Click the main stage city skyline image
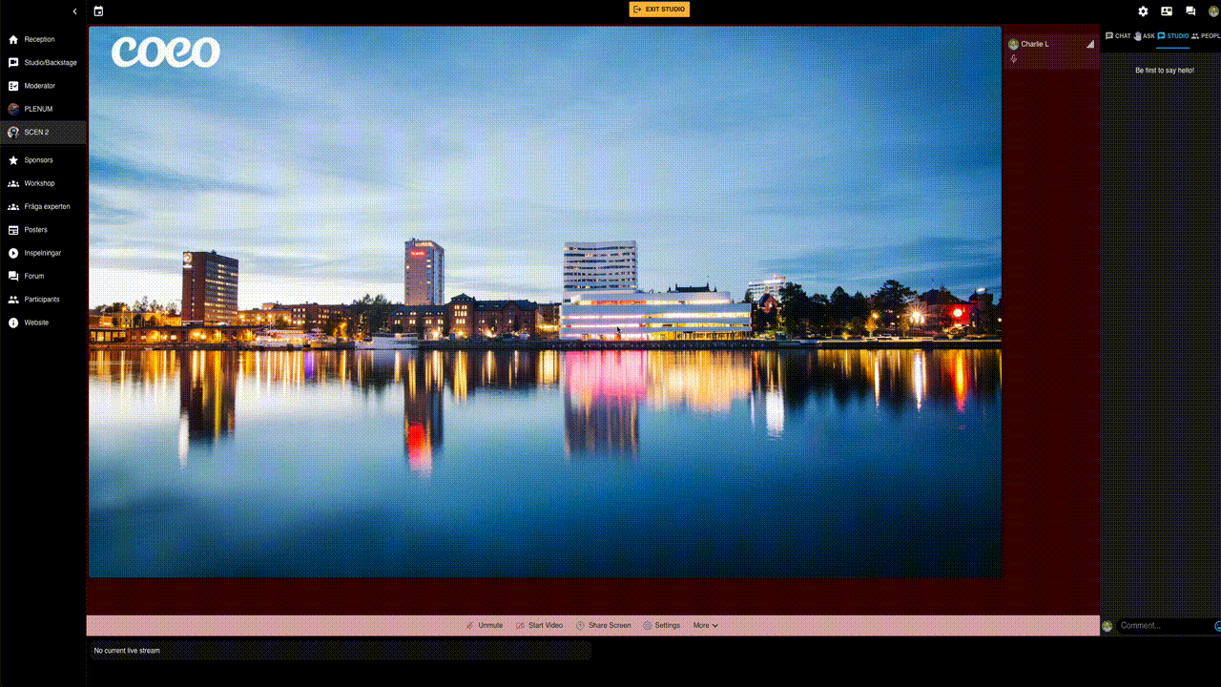Screen dimensions: 1221x687 coord(545,302)
